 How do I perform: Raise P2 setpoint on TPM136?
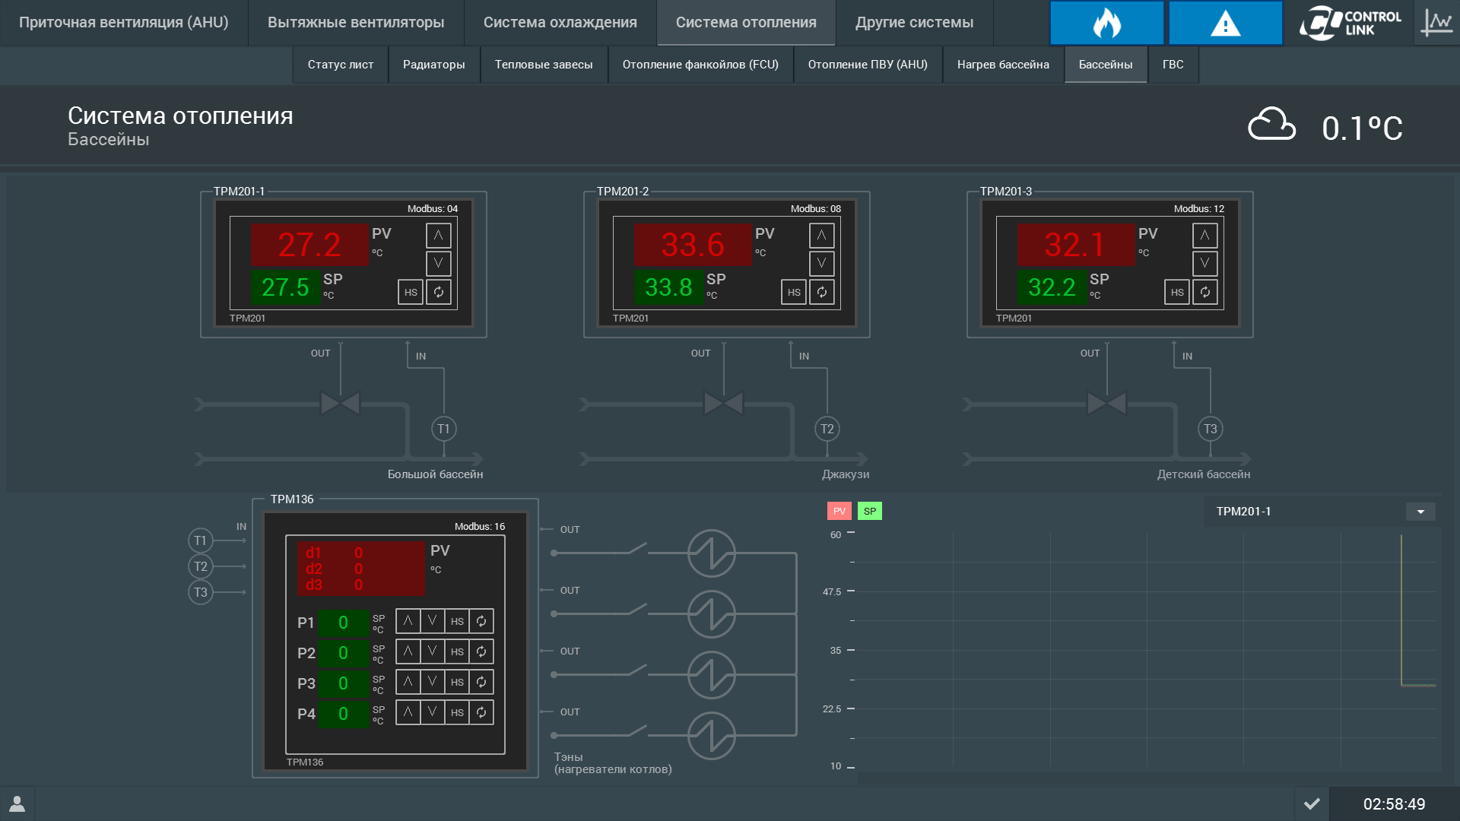pos(408,651)
